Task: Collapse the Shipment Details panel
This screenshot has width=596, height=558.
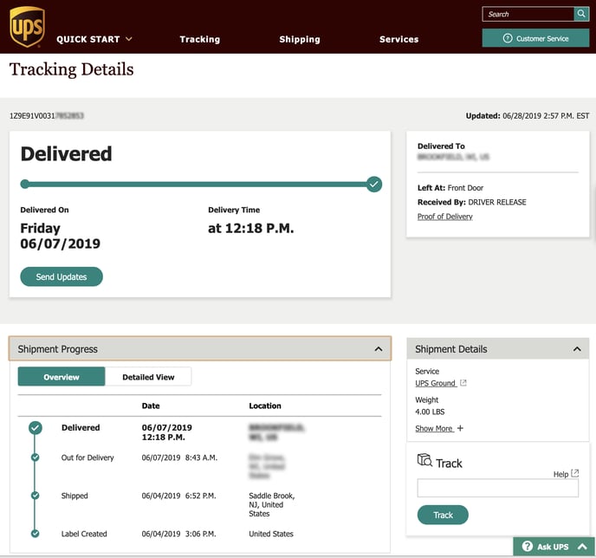Action: [x=577, y=349]
